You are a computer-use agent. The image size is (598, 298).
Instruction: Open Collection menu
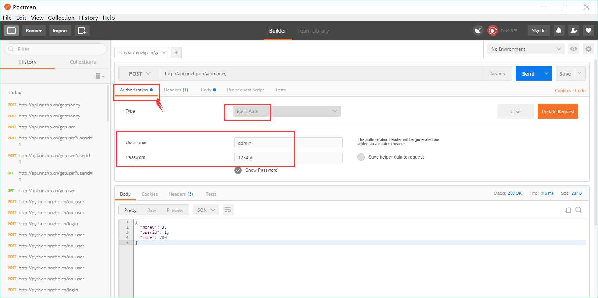61,18
